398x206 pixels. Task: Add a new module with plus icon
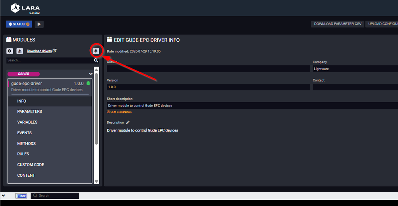[10, 51]
